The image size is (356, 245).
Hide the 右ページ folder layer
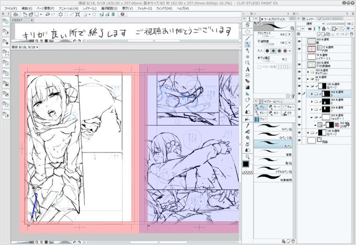(299, 133)
